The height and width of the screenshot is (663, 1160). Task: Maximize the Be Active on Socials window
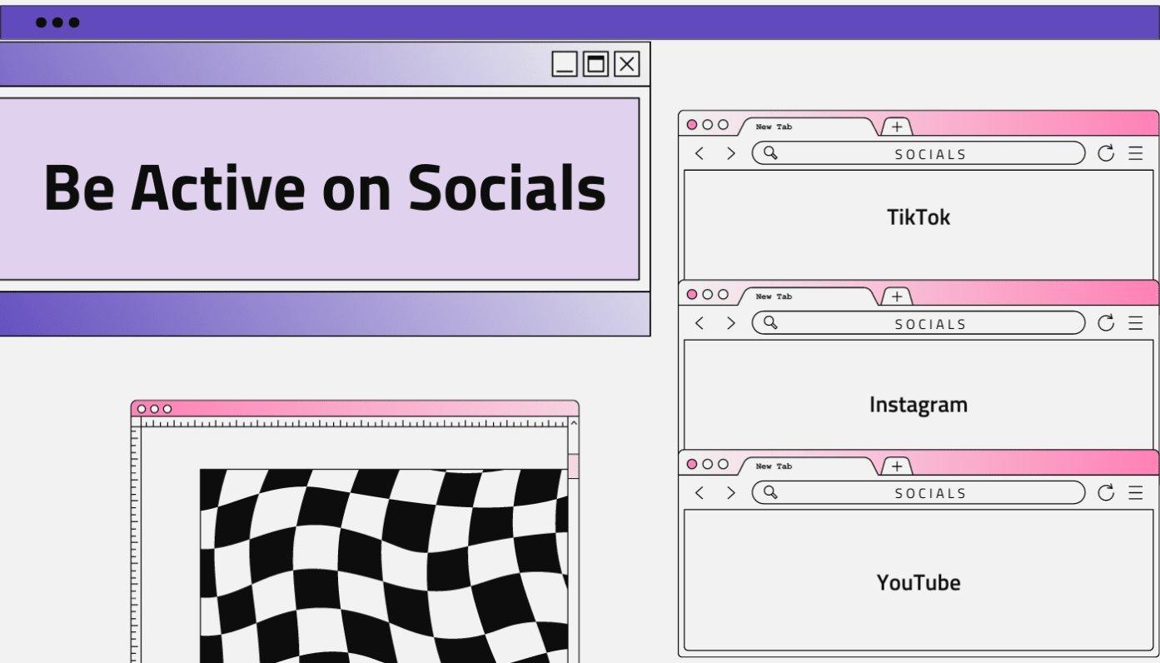click(595, 64)
